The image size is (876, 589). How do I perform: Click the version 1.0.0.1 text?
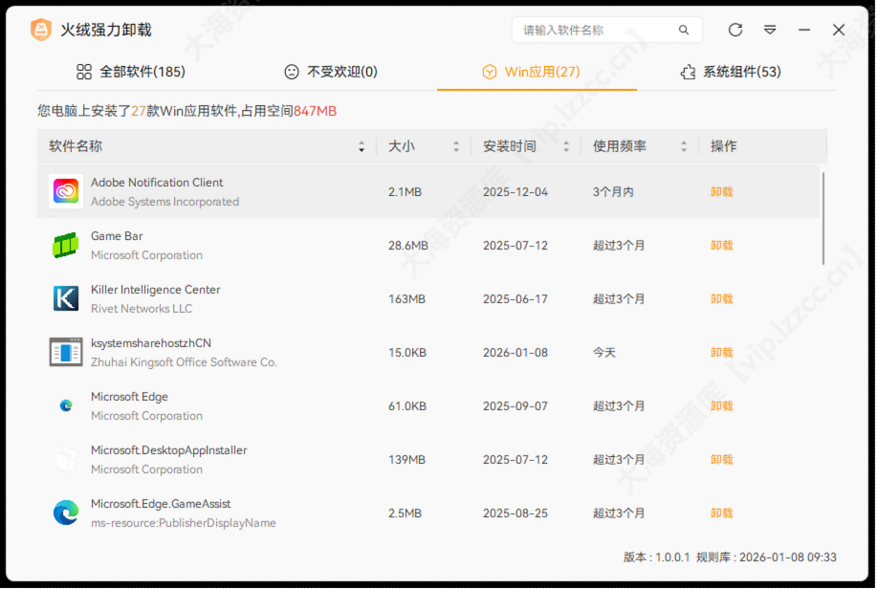coord(657,557)
